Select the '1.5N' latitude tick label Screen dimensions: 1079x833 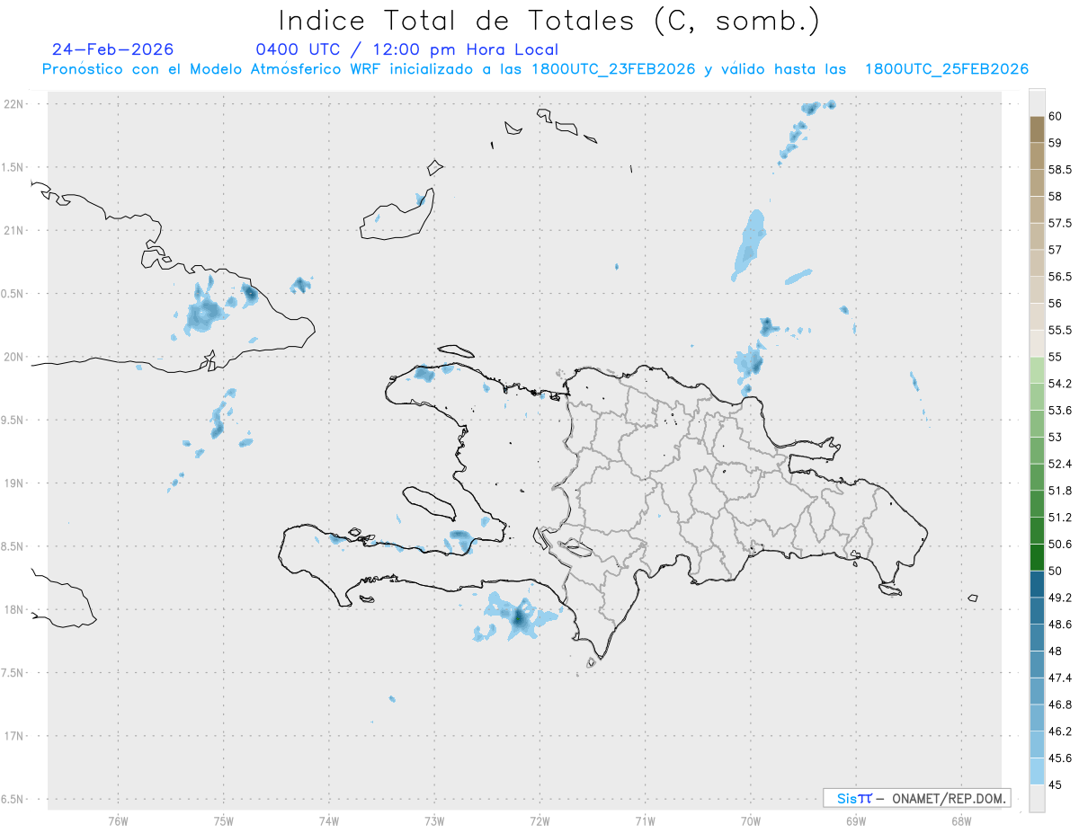click(13, 167)
